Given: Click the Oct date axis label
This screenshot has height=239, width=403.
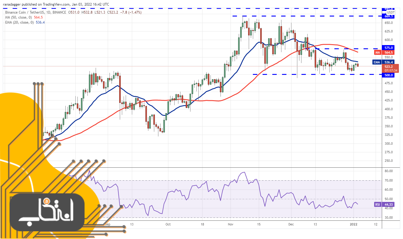Looking at the screenshot, I should (x=168, y=224).
